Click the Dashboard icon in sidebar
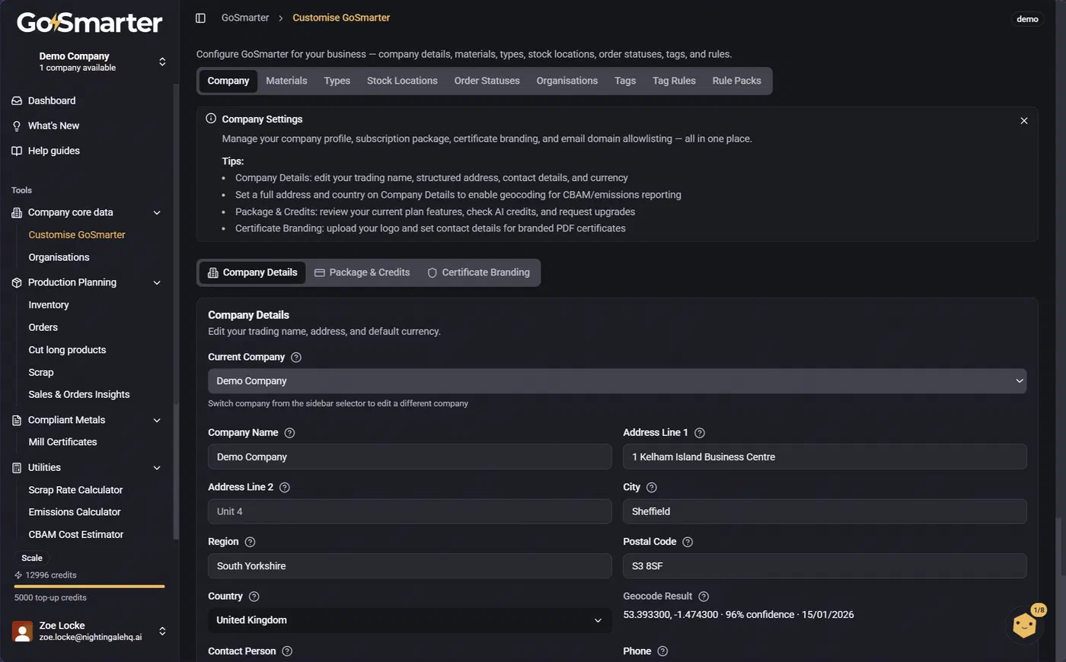Screen dimensions: 1066x662 [17, 100]
